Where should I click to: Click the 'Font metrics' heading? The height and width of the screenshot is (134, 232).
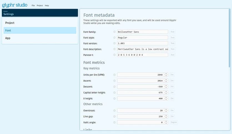tap(94, 62)
